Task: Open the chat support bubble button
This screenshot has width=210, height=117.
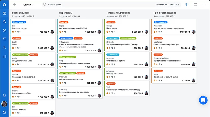Action: pyautogui.click(x=203, y=100)
